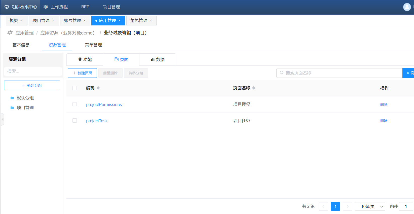
Task: Switch to the 菜单管理 tab
Action: pyautogui.click(x=93, y=45)
